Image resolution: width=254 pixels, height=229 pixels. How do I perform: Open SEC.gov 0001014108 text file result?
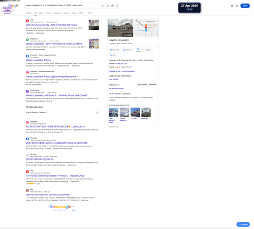pyautogui.click(x=40, y=159)
